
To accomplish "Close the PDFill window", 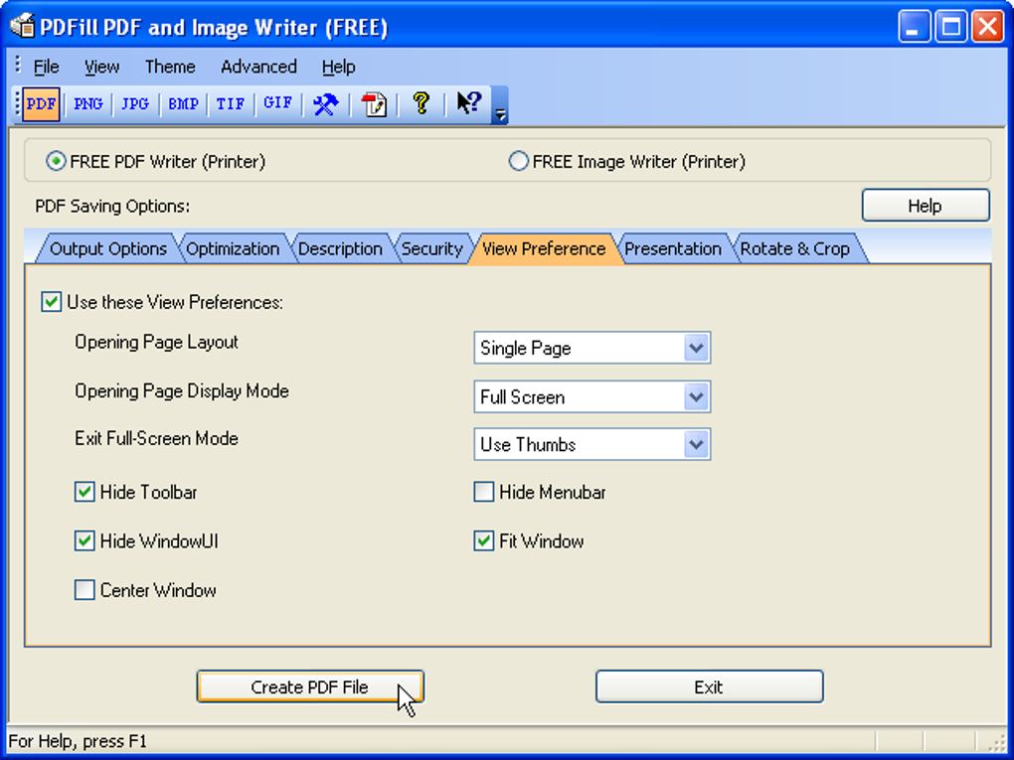I will pos(987,27).
